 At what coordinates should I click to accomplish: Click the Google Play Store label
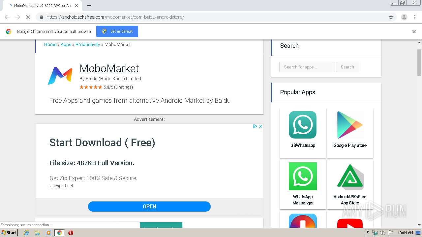point(350,145)
